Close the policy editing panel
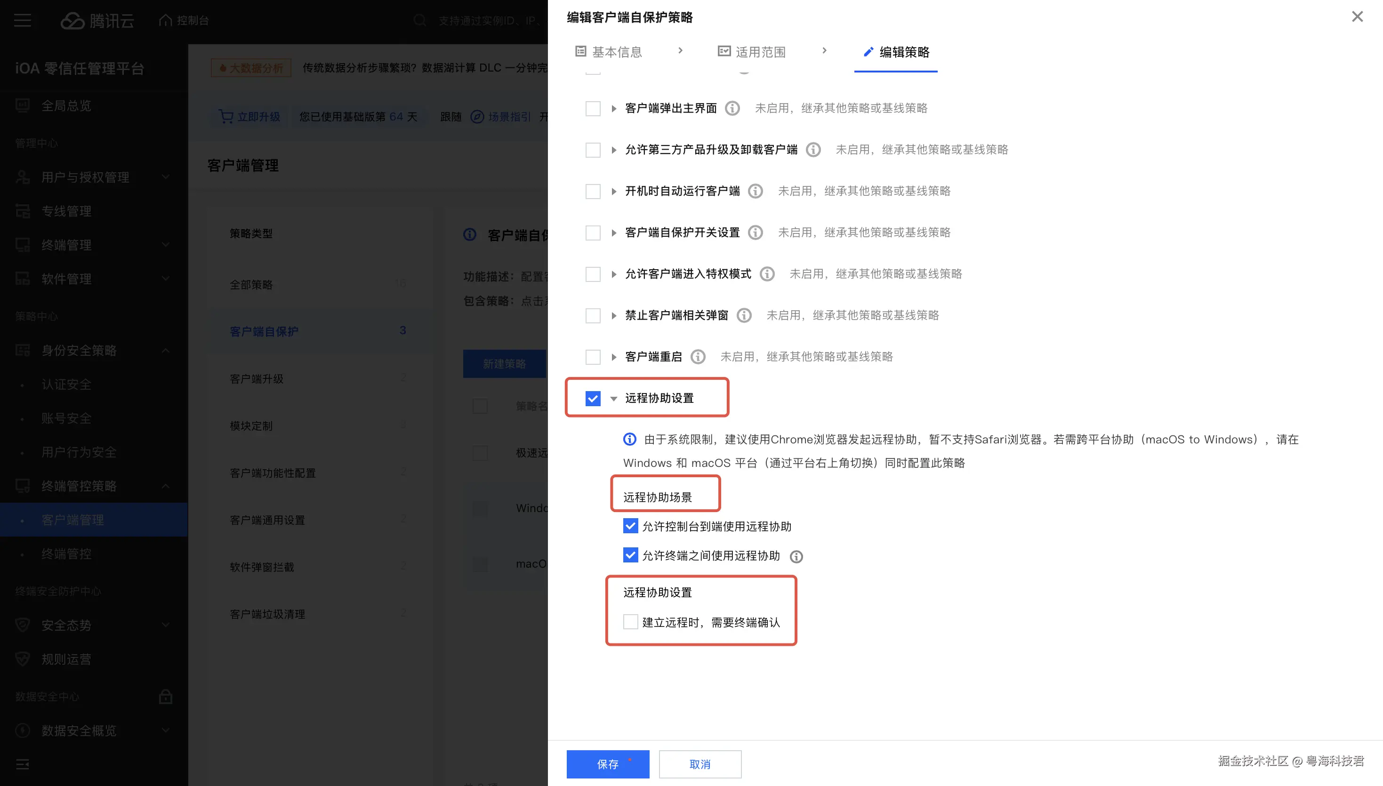 1357,17
